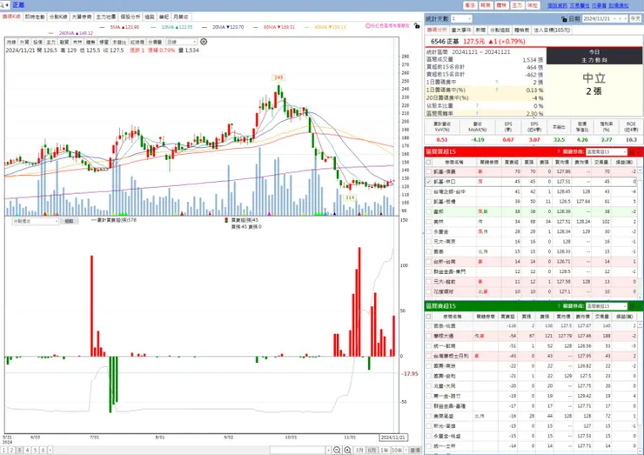Click the grid icon in the red 區間買超15 header
Screen dimensions: 644x455
point(632,152)
